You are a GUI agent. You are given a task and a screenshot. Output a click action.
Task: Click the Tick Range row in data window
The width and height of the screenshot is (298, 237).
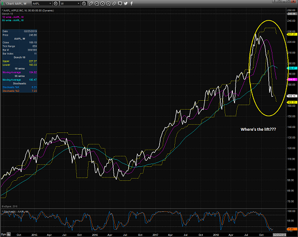click(x=19, y=46)
